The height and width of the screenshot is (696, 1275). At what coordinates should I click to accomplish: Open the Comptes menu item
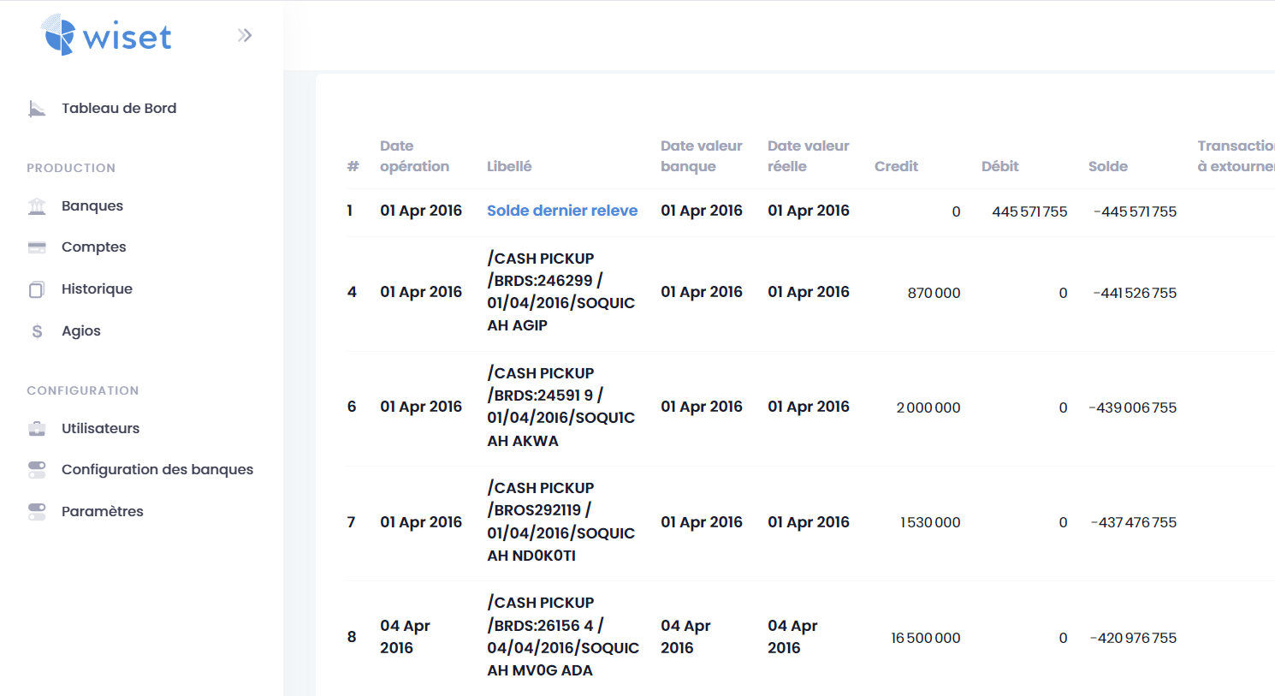93,247
